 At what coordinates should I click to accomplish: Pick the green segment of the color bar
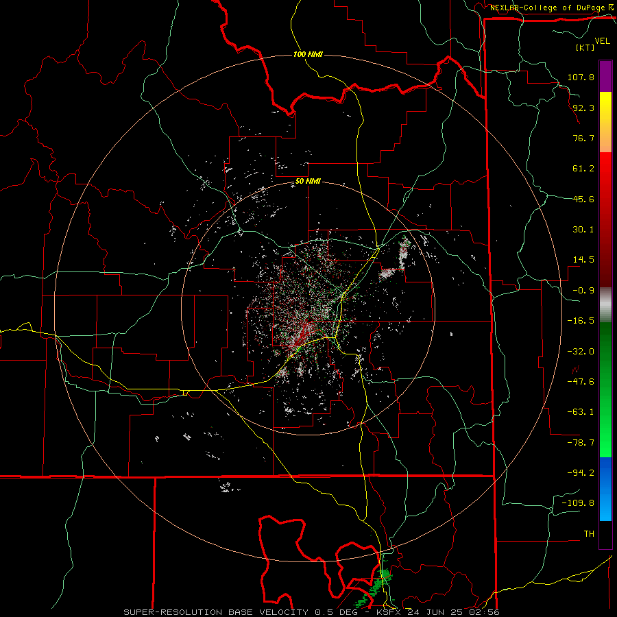[605, 389]
